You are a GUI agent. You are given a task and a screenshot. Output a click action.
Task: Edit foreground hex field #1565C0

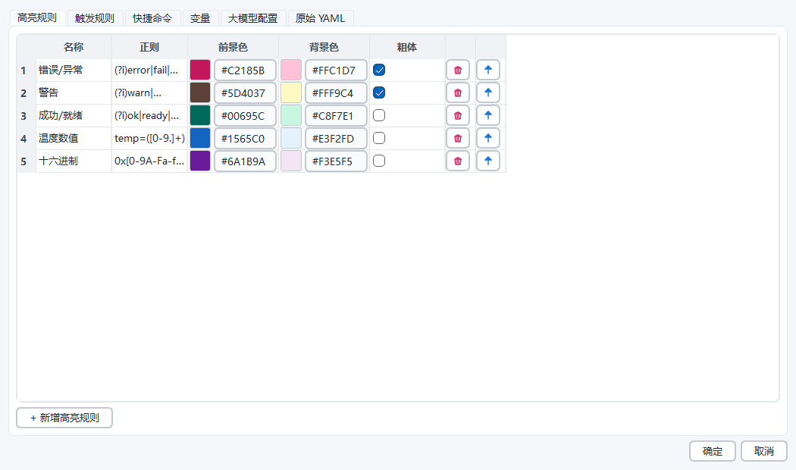pos(245,138)
